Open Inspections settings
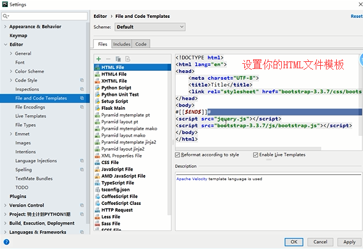The height and width of the screenshot is (249, 363). pyautogui.click(x=27, y=89)
